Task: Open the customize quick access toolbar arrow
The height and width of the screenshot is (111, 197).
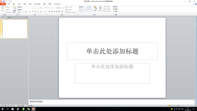Action: (x=11, y=1)
